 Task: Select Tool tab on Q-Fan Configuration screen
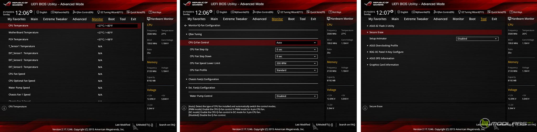tap(303, 19)
